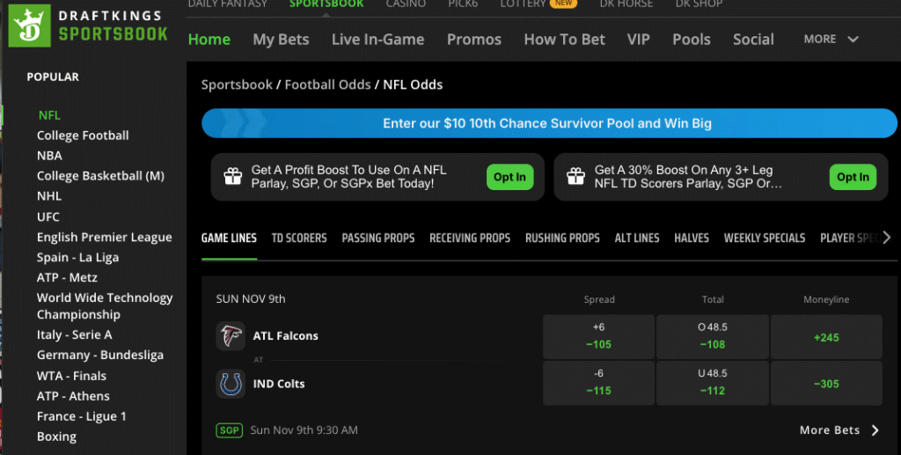Open College Football in the Popular sidebar

(x=83, y=136)
